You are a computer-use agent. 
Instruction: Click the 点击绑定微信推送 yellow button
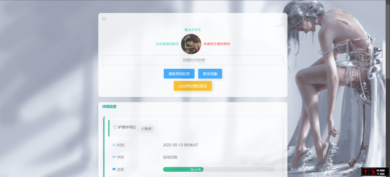(193, 86)
